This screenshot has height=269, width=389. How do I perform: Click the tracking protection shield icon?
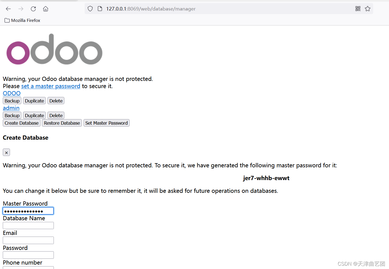point(90,8)
